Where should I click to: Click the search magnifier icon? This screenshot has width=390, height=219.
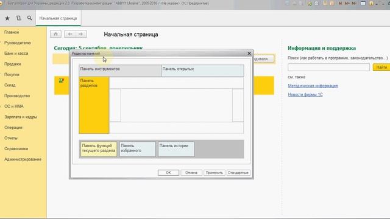click(30, 18)
